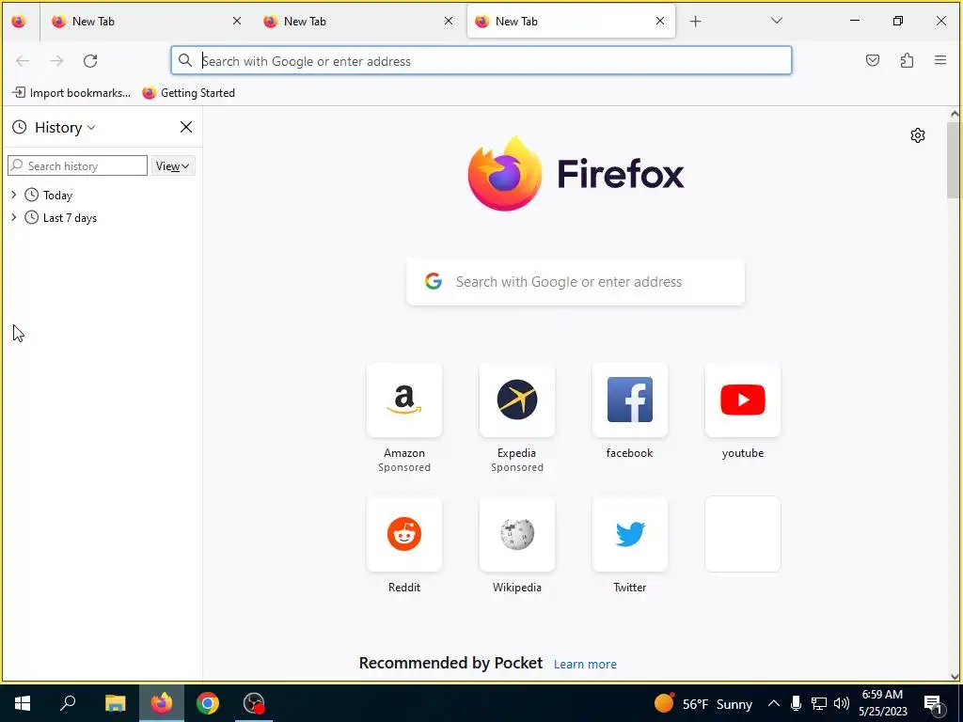Click the page vertical scrollbar thumb
This screenshot has height=722, width=963.
click(954, 160)
